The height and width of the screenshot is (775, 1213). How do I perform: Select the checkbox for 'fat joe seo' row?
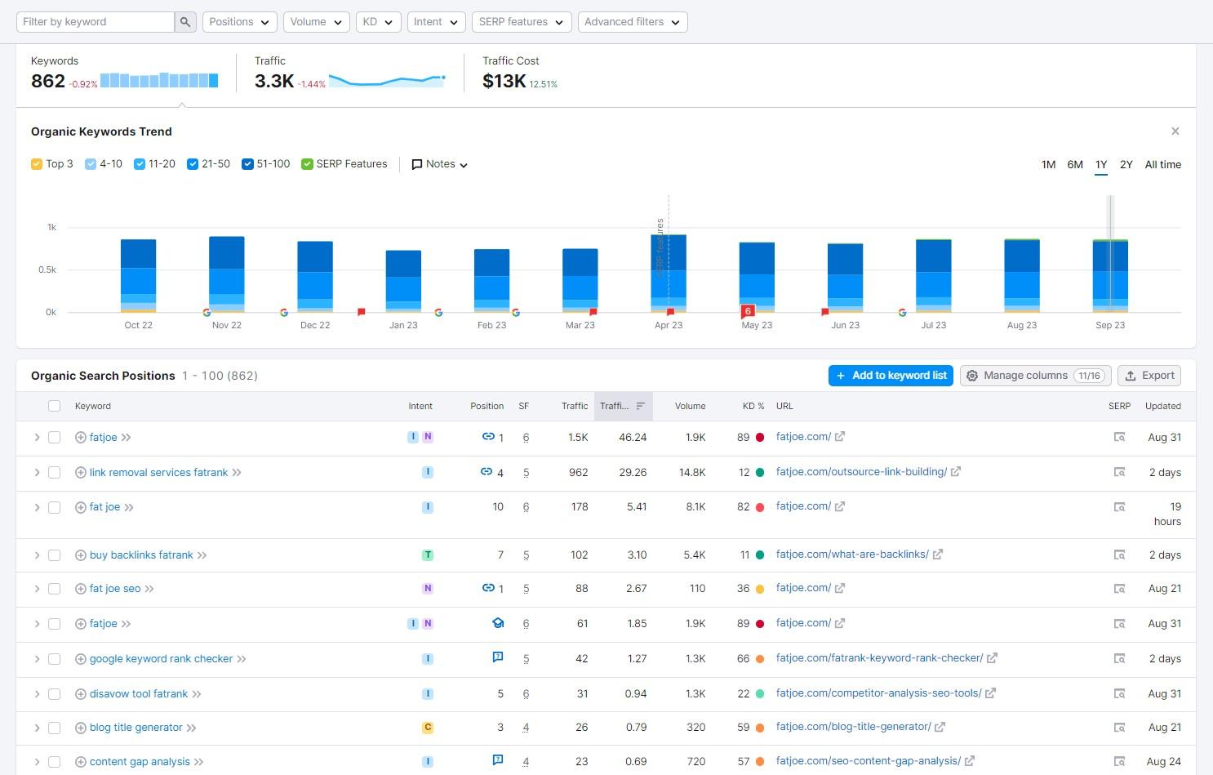pyautogui.click(x=54, y=589)
